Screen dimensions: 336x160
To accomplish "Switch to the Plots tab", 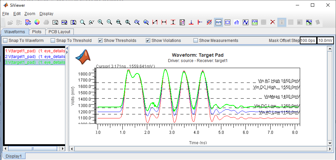I will point(37,32).
